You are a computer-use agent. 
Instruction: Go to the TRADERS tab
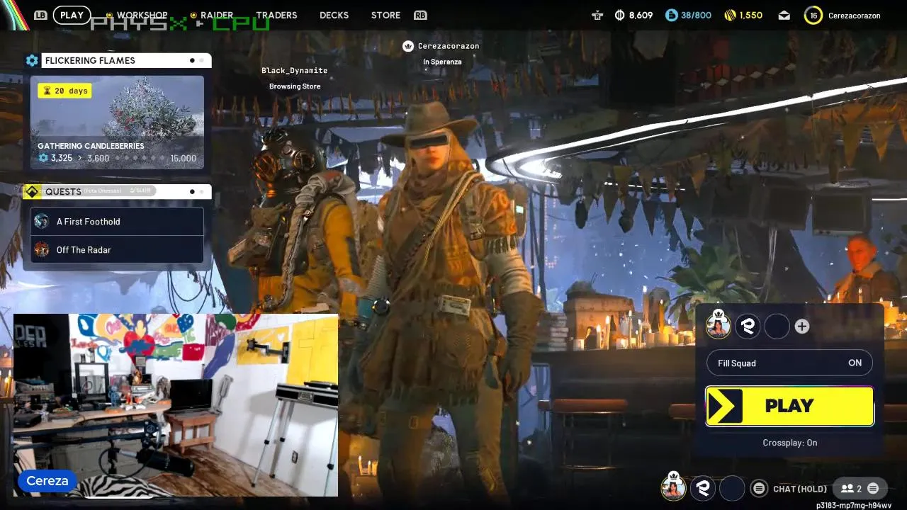276,15
